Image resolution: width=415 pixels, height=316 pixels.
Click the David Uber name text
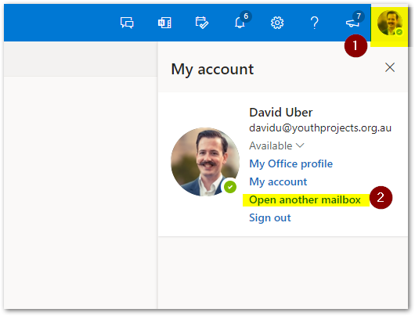pyautogui.click(x=281, y=113)
